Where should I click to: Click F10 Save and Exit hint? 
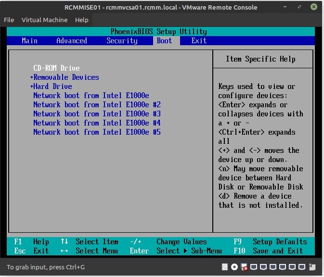[268, 251]
